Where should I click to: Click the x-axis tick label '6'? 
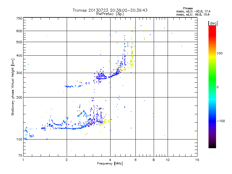tap(135, 160)
